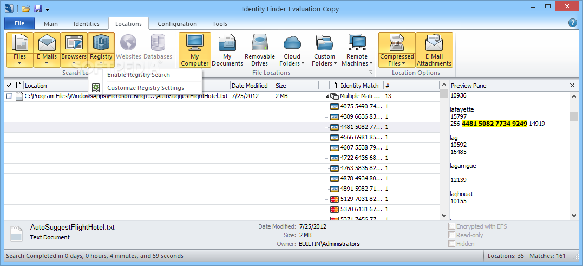Viewport: 583px width, 266px height.
Task: Collapse the Multiple Matches tree node
Action: [x=327, y=96]
